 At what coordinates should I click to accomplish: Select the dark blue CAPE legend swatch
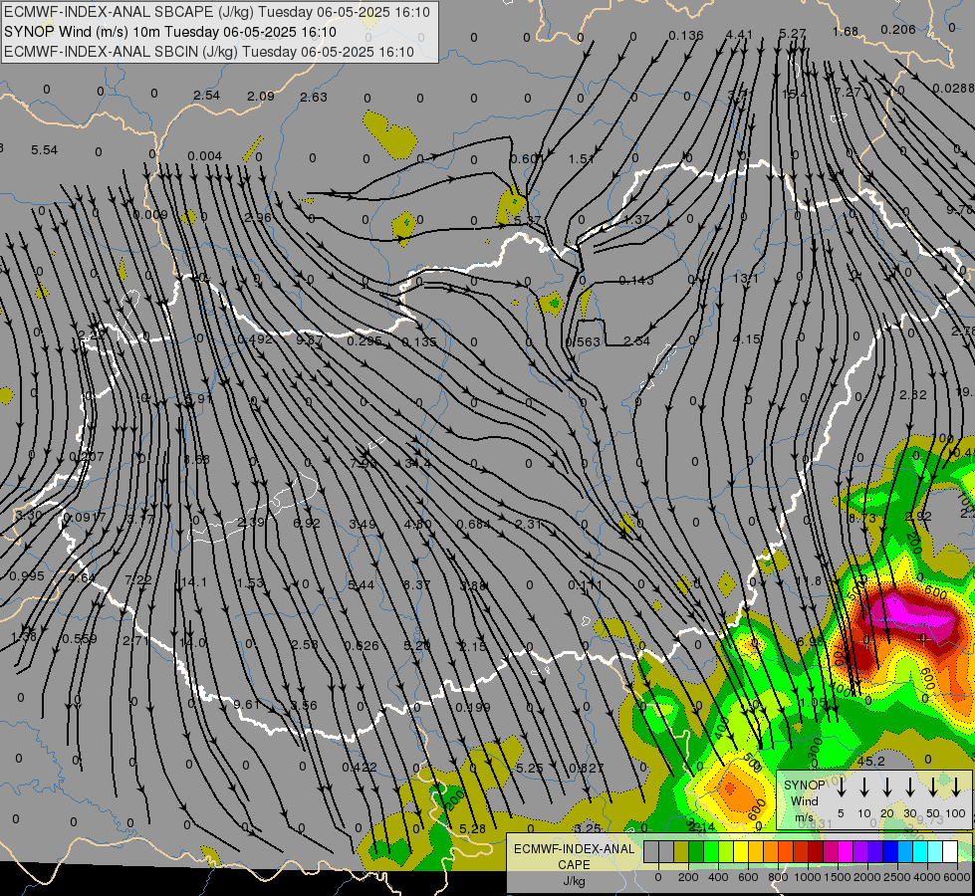[x=890, y=852]
